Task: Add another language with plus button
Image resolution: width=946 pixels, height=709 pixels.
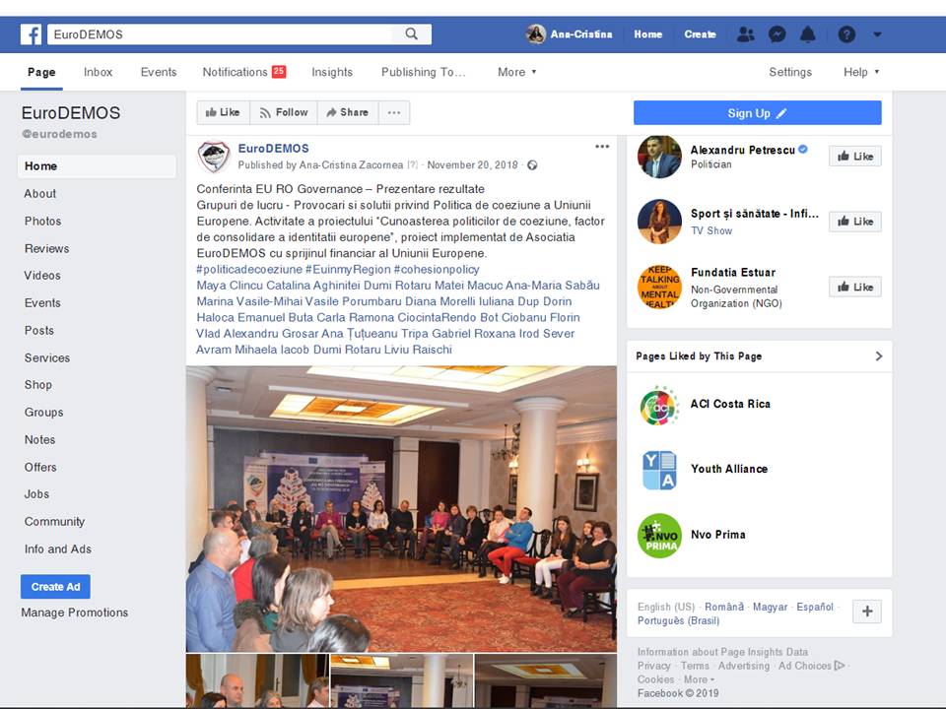Action: click(x=867, y=612)
